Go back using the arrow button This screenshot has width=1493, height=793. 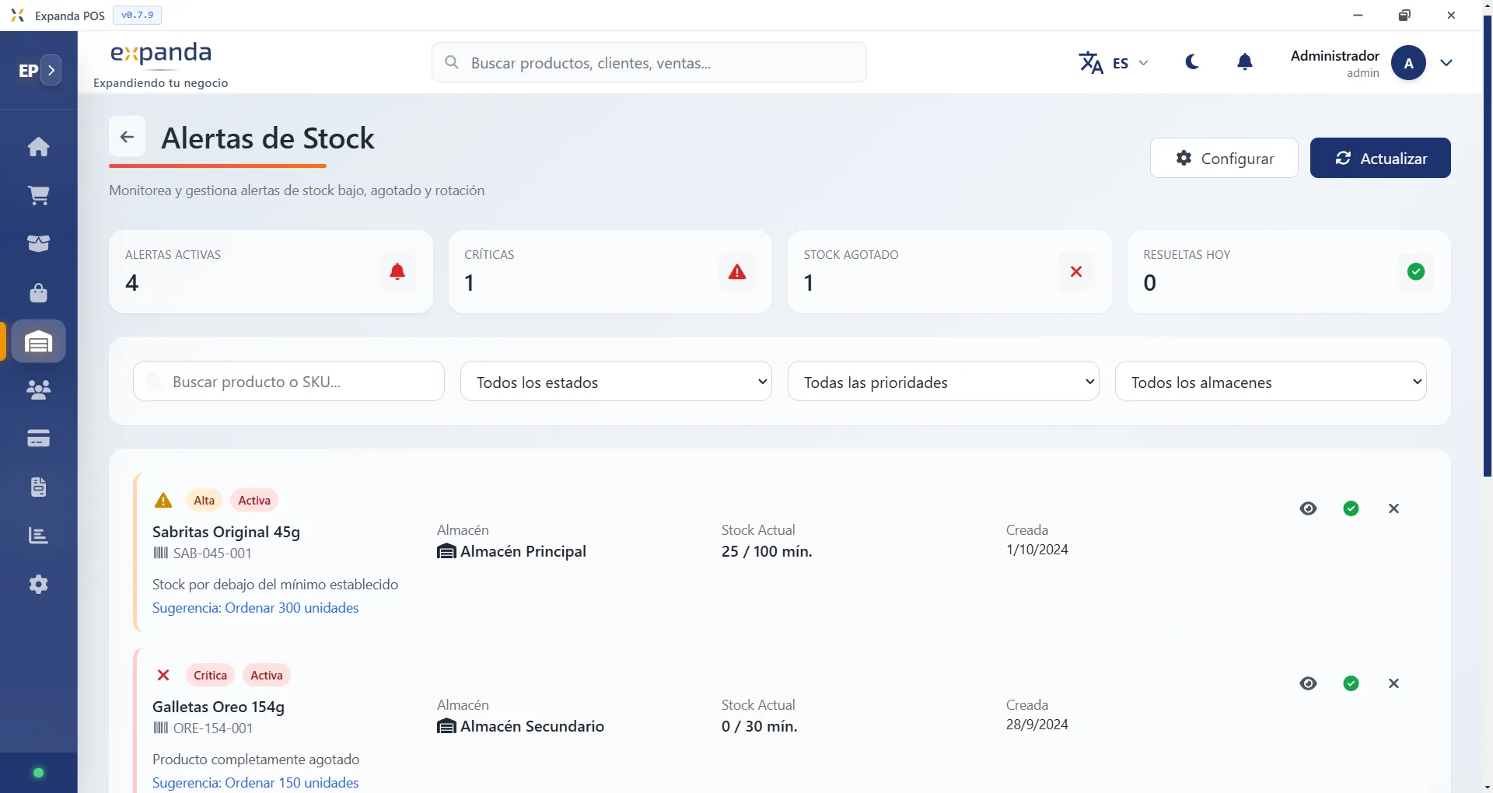tap(127, 137)
